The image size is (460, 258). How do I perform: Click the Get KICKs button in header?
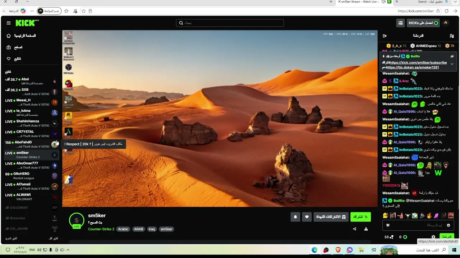tap(423, 23)
